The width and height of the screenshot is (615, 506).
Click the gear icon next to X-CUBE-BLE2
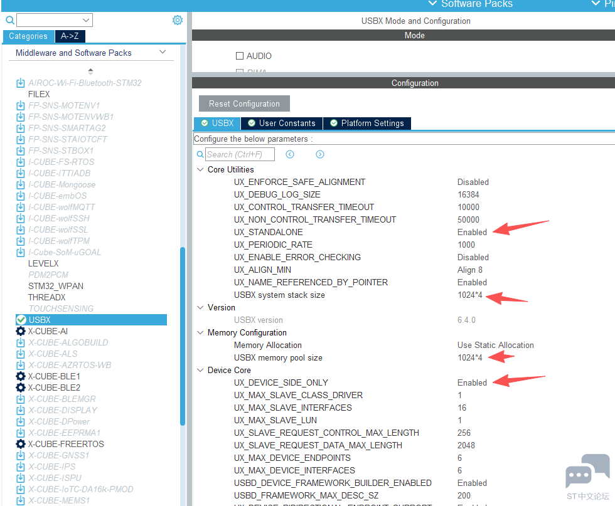(x=20, y=387)
